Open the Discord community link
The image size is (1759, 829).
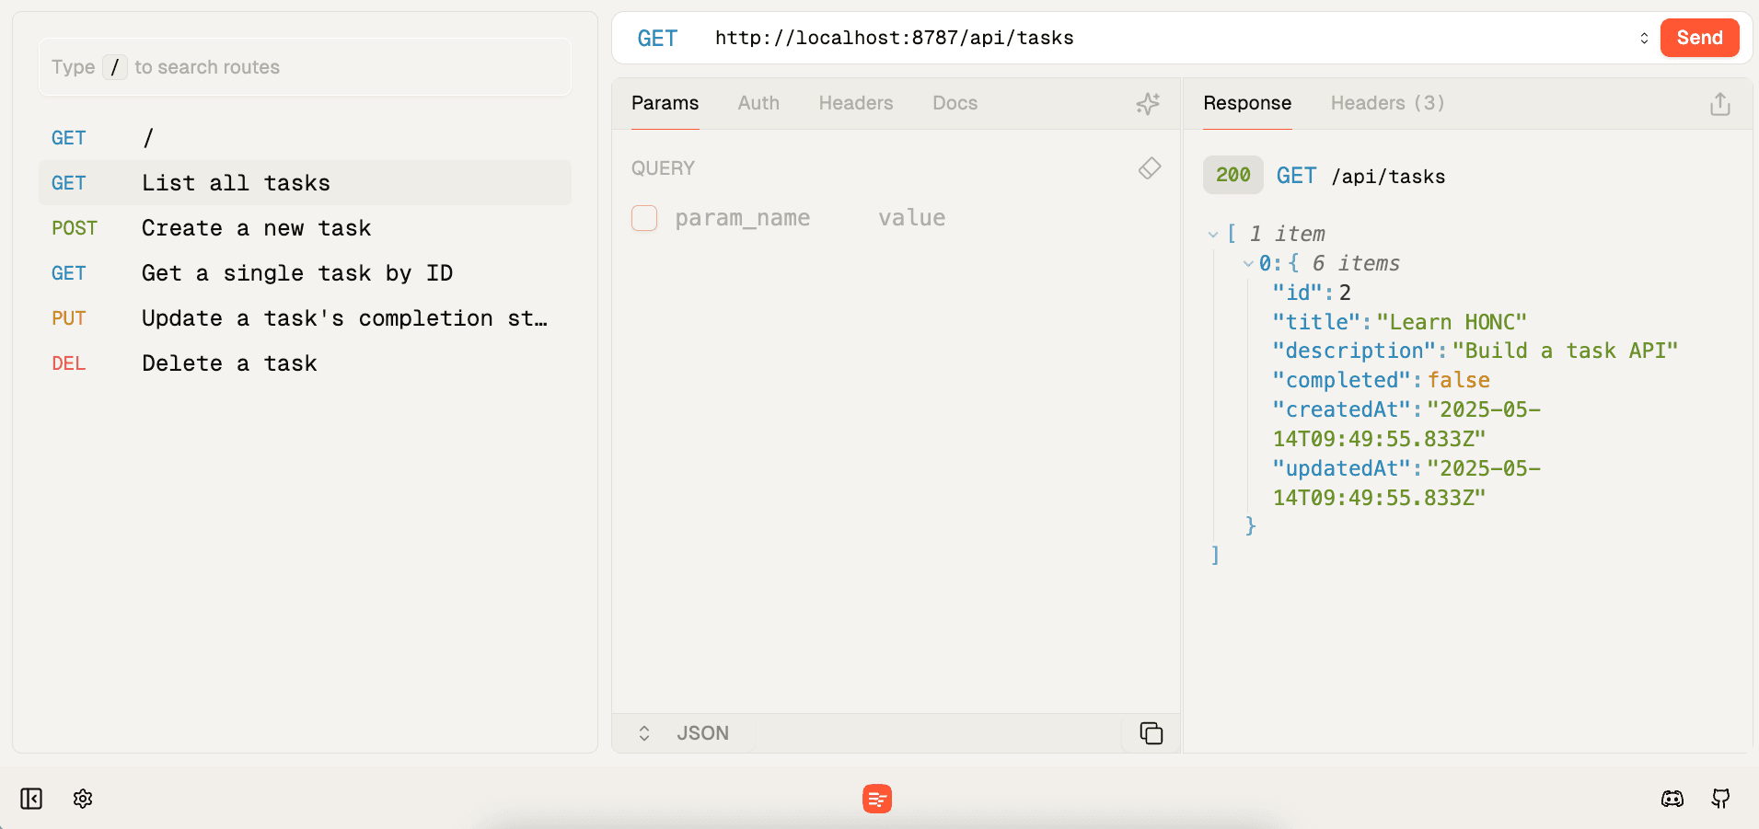pyautogui.click(x=1673, y=799)
